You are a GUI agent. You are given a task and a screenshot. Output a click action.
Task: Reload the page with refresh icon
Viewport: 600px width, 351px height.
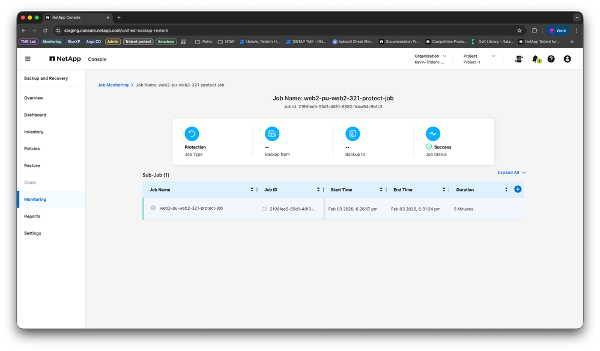45,31
